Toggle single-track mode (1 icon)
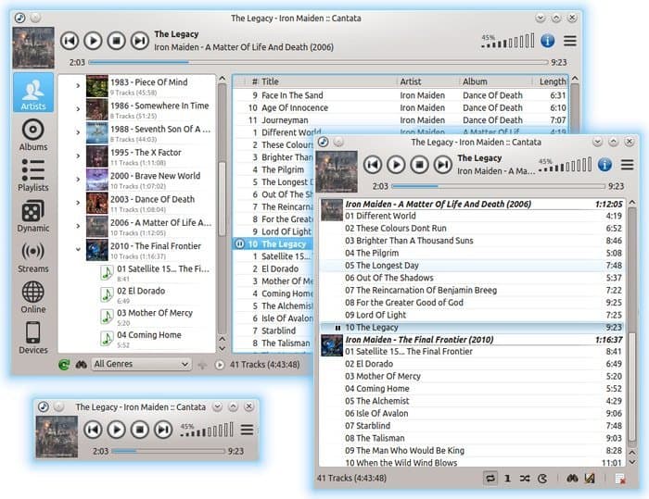 (x=507, y=479)
